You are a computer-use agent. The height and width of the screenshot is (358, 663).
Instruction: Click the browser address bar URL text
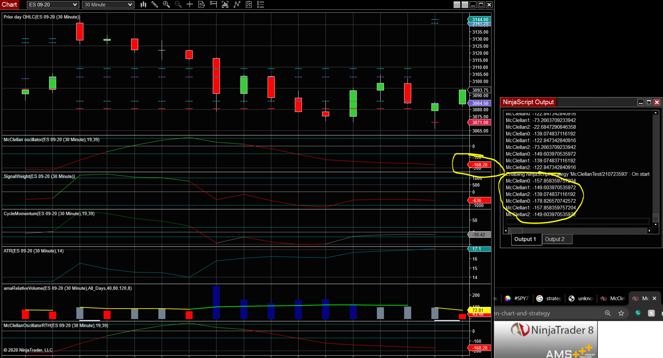pos(522,313)
